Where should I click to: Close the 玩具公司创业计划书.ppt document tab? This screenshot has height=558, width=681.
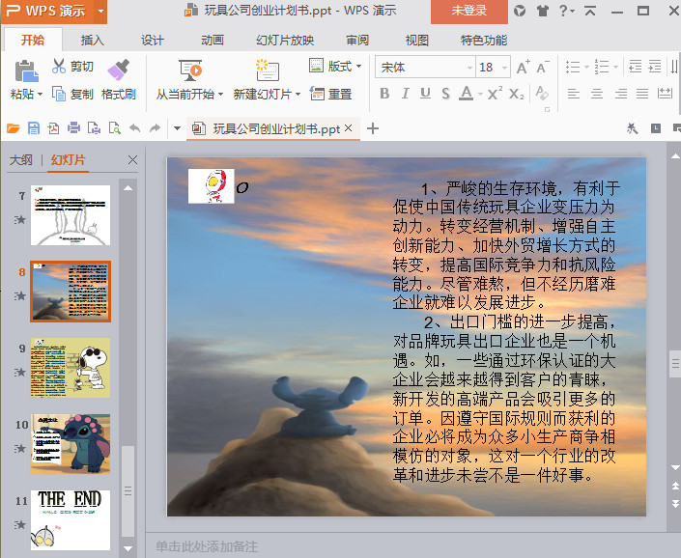(x=348, y=128)
